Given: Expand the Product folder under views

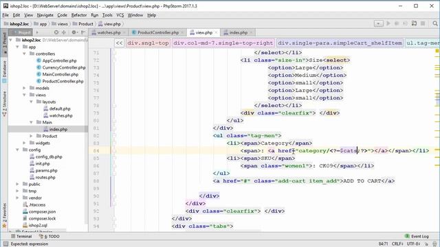Looking at the screenshot, I should [x=31, y=136].
